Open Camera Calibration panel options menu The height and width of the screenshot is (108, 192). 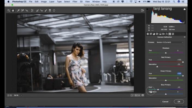pos(185,37)
